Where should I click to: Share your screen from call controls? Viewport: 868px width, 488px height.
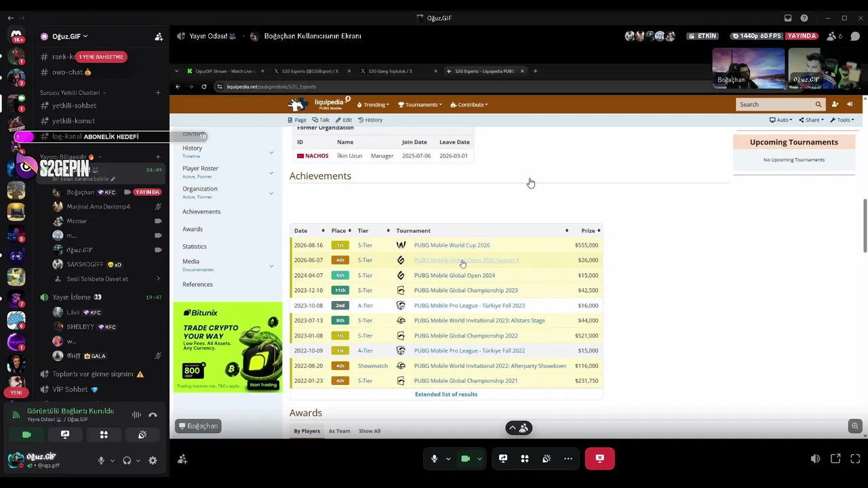503,459
